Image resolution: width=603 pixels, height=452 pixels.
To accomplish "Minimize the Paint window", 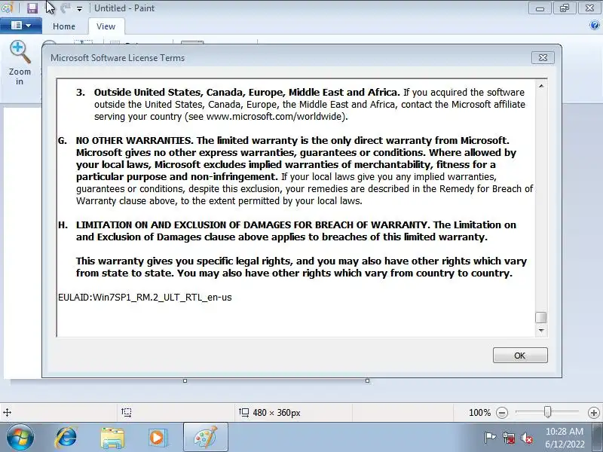I will (x=540, y=8).
